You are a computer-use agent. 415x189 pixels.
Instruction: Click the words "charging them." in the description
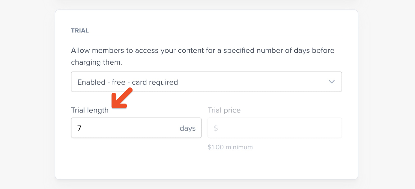97,62
